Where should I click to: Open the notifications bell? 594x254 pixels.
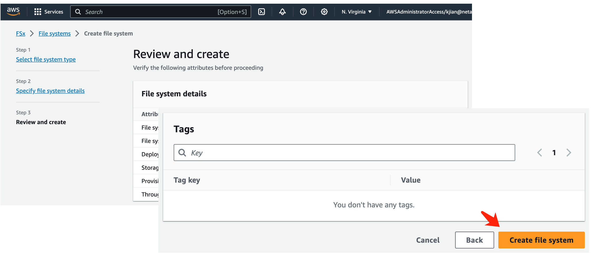282,12
